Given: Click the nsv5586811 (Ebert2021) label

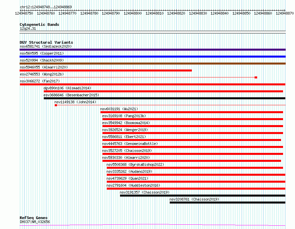Looking at the screenshot, I should [x=124, y=137].
